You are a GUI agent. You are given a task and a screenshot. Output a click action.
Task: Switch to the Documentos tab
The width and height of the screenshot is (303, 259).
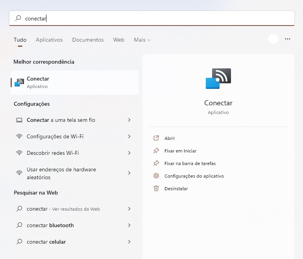coord(88,40)
